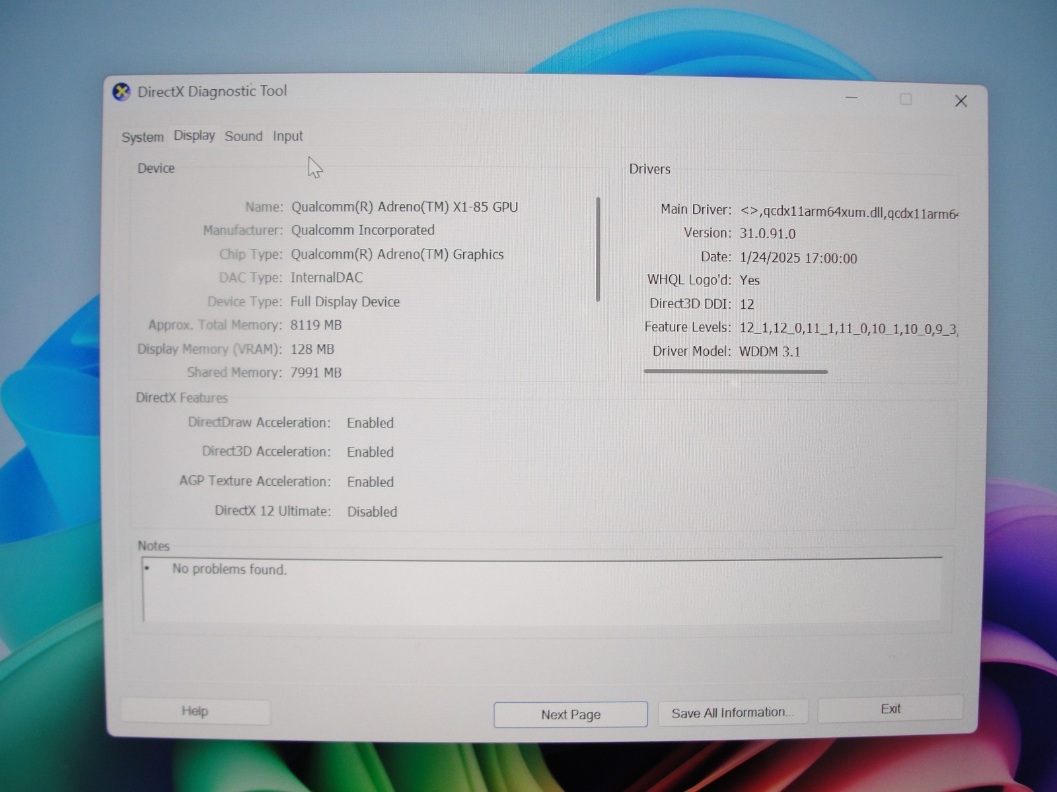Screen dimensions: 1057x792
Task: Maximize the DirectX Diagnostic Tool window
Action: (x=906, y=99)
